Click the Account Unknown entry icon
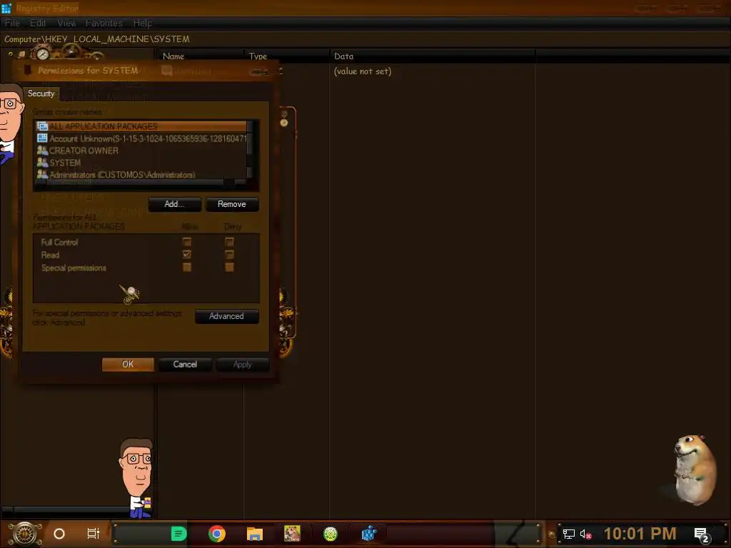The image size is (731, 548). pos(42,138)
